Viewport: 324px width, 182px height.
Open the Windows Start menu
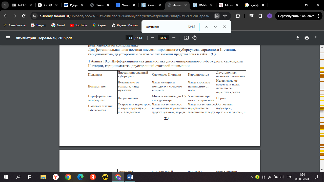[x=6, y=177]
